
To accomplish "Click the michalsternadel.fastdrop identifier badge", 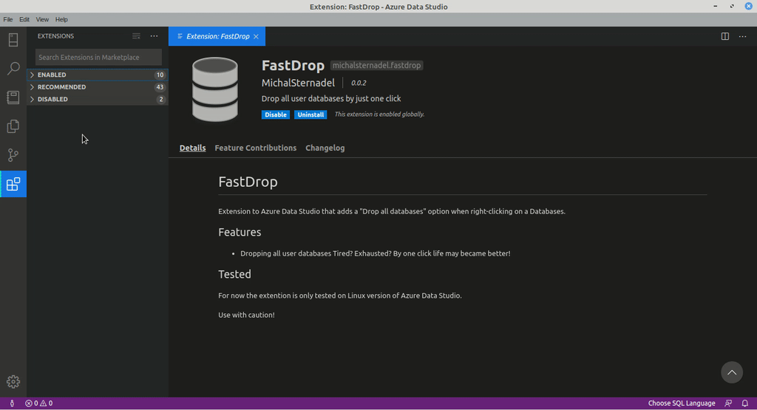I will (376, 65).
